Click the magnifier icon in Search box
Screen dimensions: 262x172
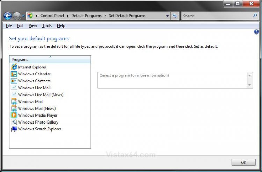[255, 16]
